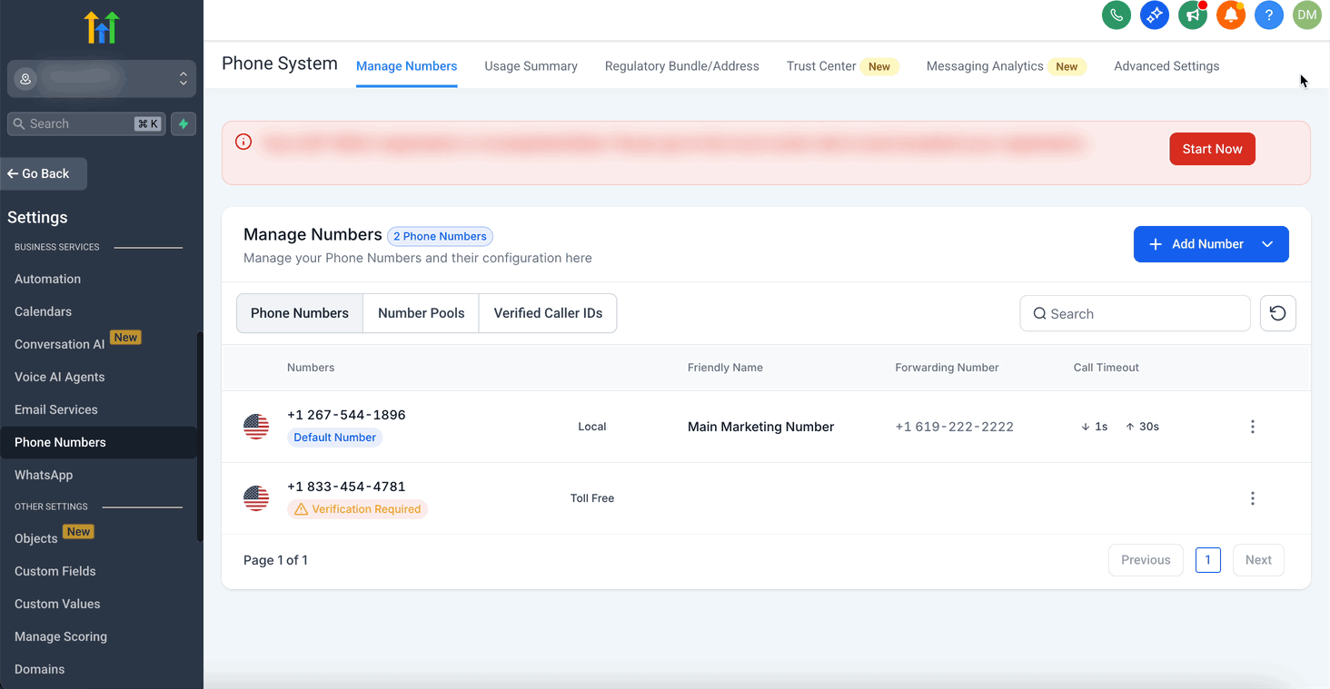Viewport: 1330px width, 689px height.
Task: Click page number 1 button
Action: (1208, 560)
